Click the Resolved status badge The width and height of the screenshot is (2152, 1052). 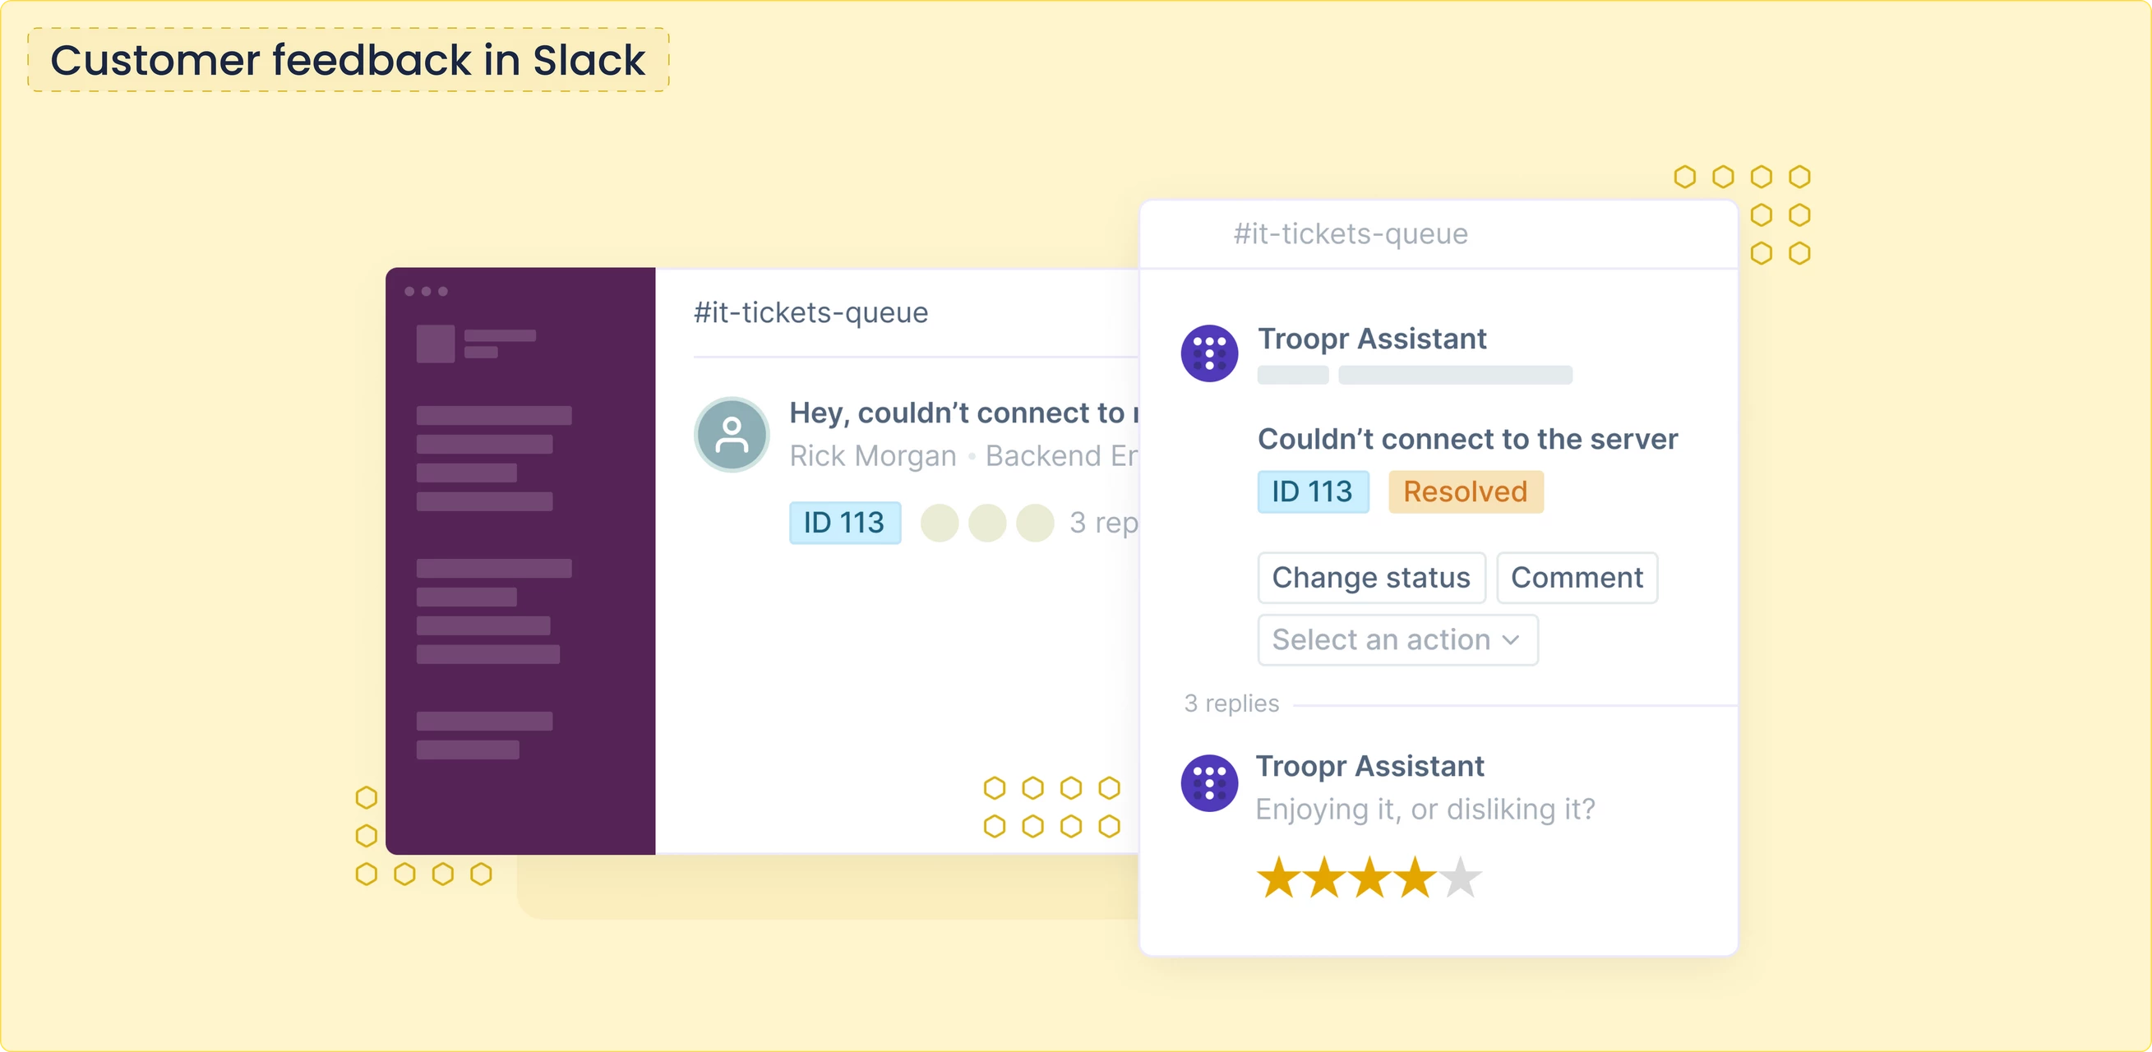tap(1466, 491)
